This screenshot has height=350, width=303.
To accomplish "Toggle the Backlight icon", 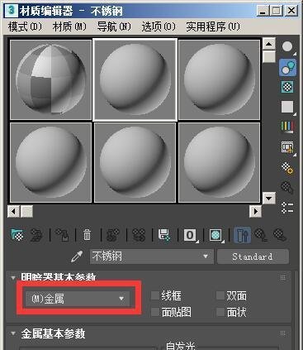I will 288,67.
